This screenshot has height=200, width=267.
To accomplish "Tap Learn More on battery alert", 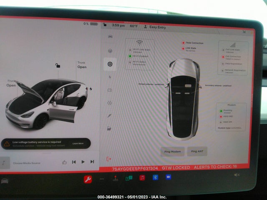I will point(78,143).
